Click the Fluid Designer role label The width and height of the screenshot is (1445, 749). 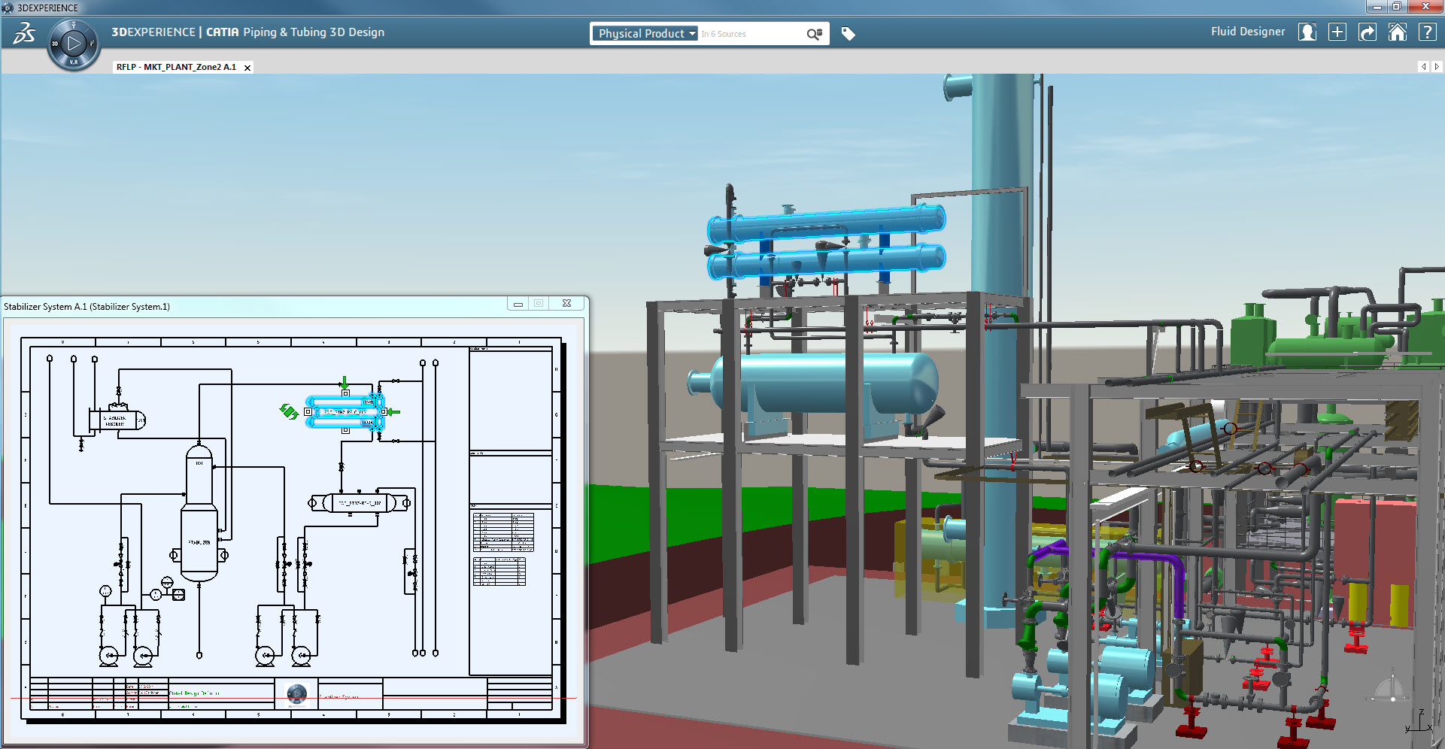click(x=1247, y=32)
